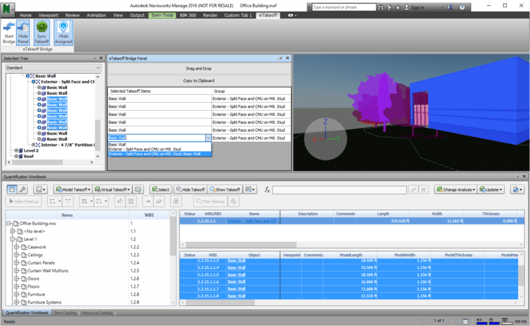The height and width of the screenshot is (326, 530).
Task: Click the Select Markup tool
Action: [x=23, y=201]
